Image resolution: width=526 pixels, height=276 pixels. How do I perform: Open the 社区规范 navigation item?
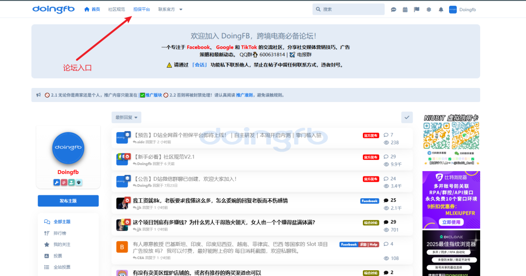tap(116, 9)
